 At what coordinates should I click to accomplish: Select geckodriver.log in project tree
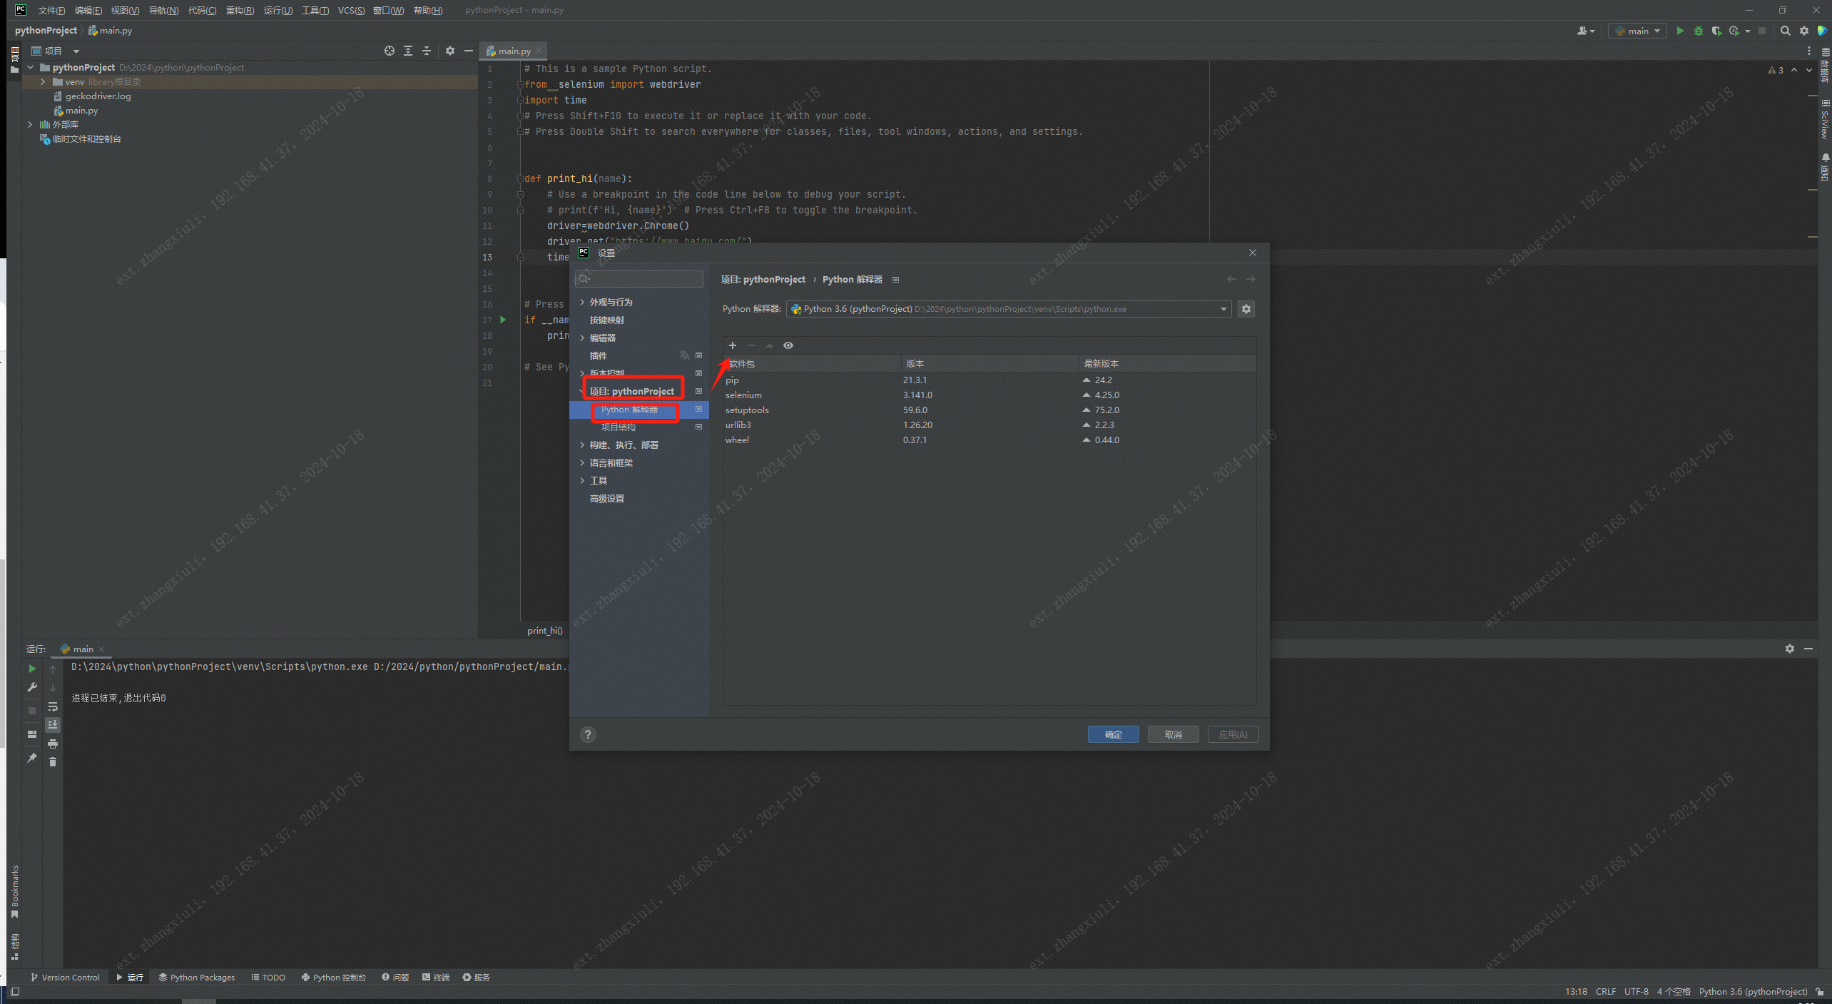click(x=98, y=96)
